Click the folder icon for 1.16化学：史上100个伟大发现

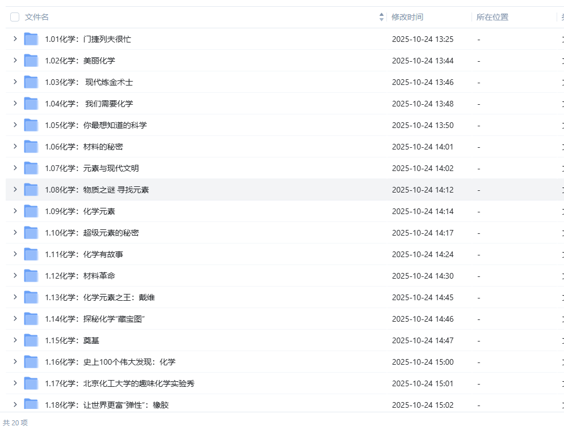31,362
